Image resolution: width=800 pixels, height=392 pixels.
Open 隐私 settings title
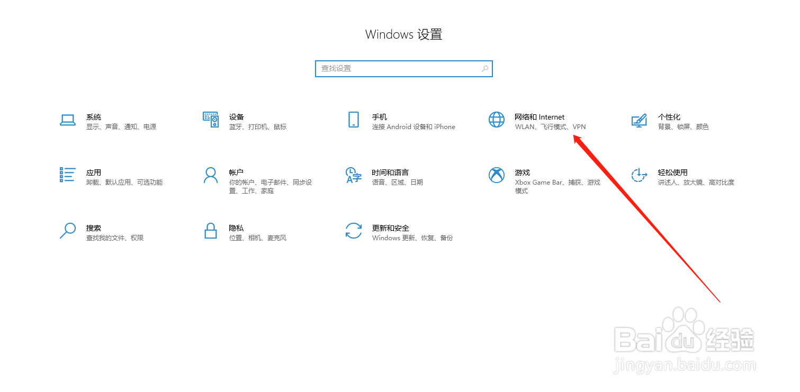pos(236,228)
